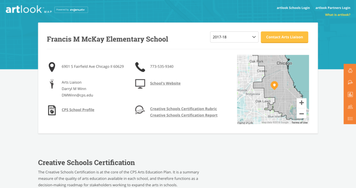Open CPS School Profile link

coord(78,110)
